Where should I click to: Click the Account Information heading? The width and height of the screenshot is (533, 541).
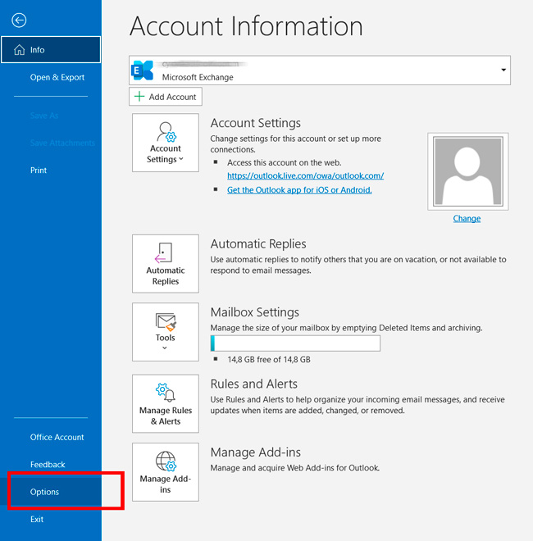pyautogui.click(x=246, y=26)
